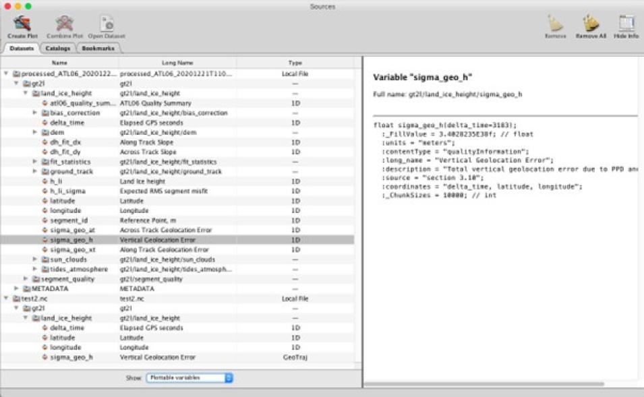Image resolution: width=644 pixels, height=397 pixels.
Task: Select the atl06_quality_summary variable icon
Action: [x=45, y=103]
